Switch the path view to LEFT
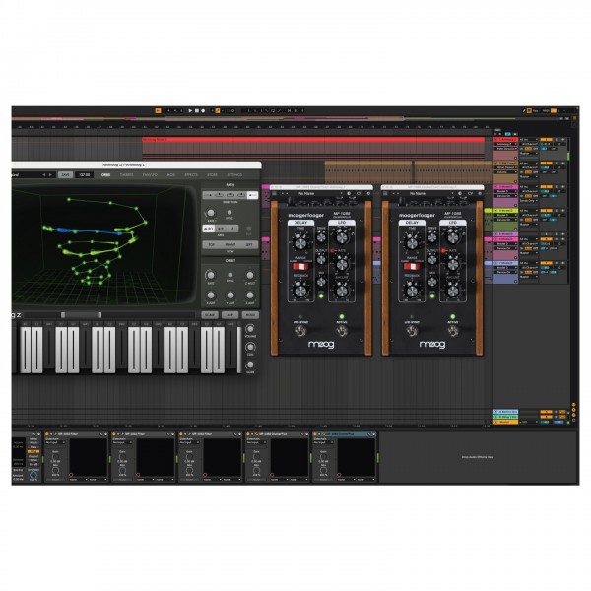Screen dimensions: 591x591 pyautogui.click(x=249, y=244)
